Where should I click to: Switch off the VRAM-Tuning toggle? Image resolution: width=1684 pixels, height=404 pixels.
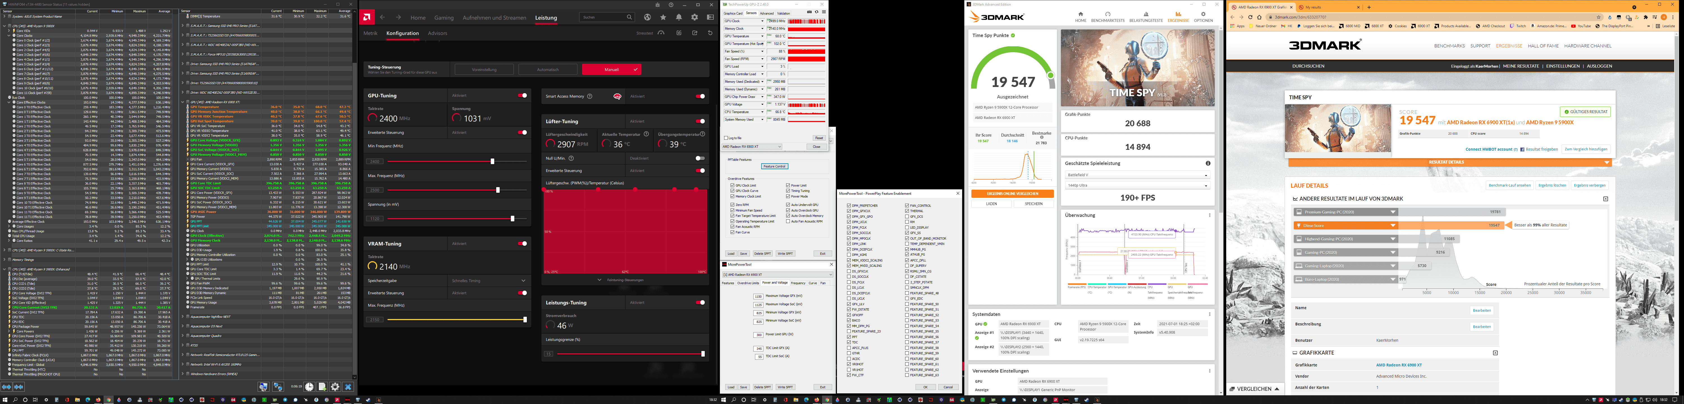(x=522, y=244)
